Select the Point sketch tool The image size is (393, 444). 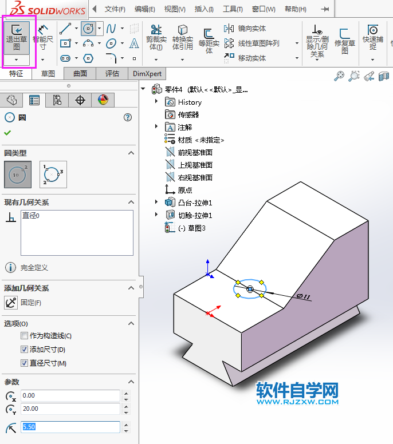pyautogui.click(x=135, y=58)
